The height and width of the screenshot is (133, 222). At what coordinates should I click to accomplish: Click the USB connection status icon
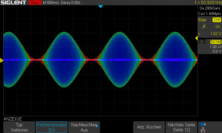click(203, 124)
